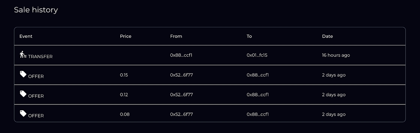Screen dimensions: 420x133
Task: Click the transfer icon in the TRANSFER row
Action: pyautogui.click(x=23, y=55)
